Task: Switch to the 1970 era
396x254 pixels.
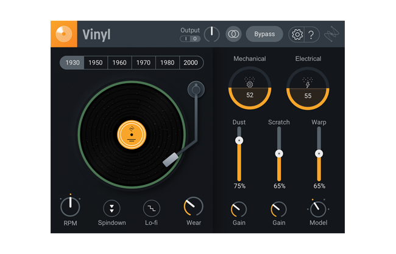Action: coord(143,63)
